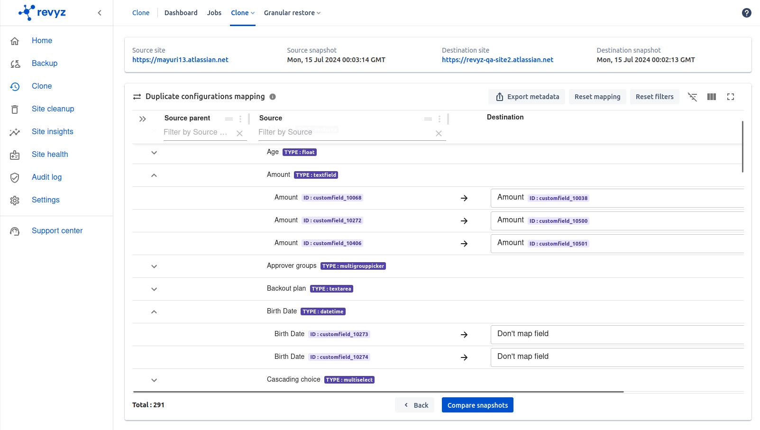Collapse the Birth Date field group
Image resolution: width=760 pixels, height=430 pixels.
[x=154, y=312]
